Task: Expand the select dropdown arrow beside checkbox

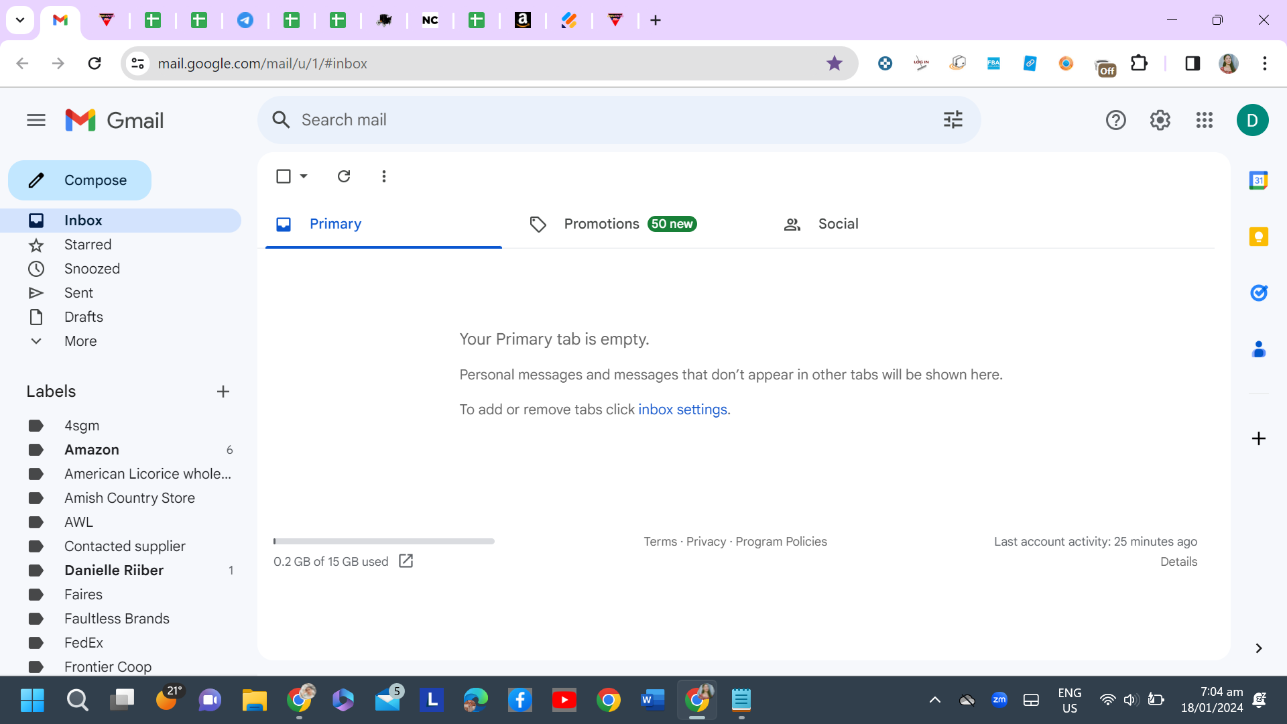Action: tap(304, 176)
